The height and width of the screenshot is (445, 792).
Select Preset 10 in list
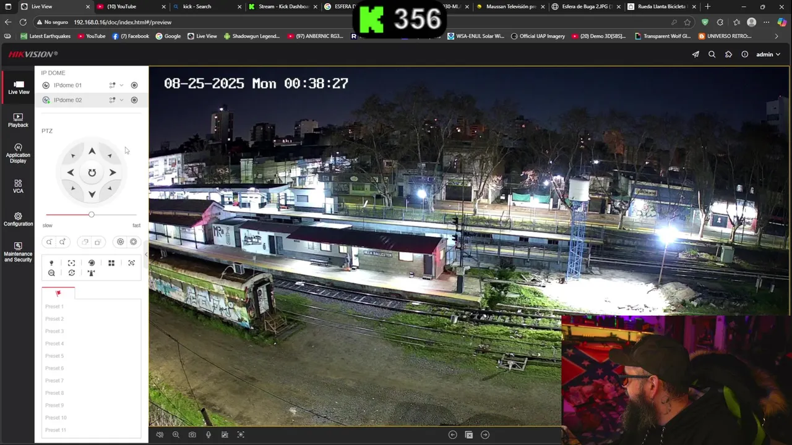[x=56, y=418]
